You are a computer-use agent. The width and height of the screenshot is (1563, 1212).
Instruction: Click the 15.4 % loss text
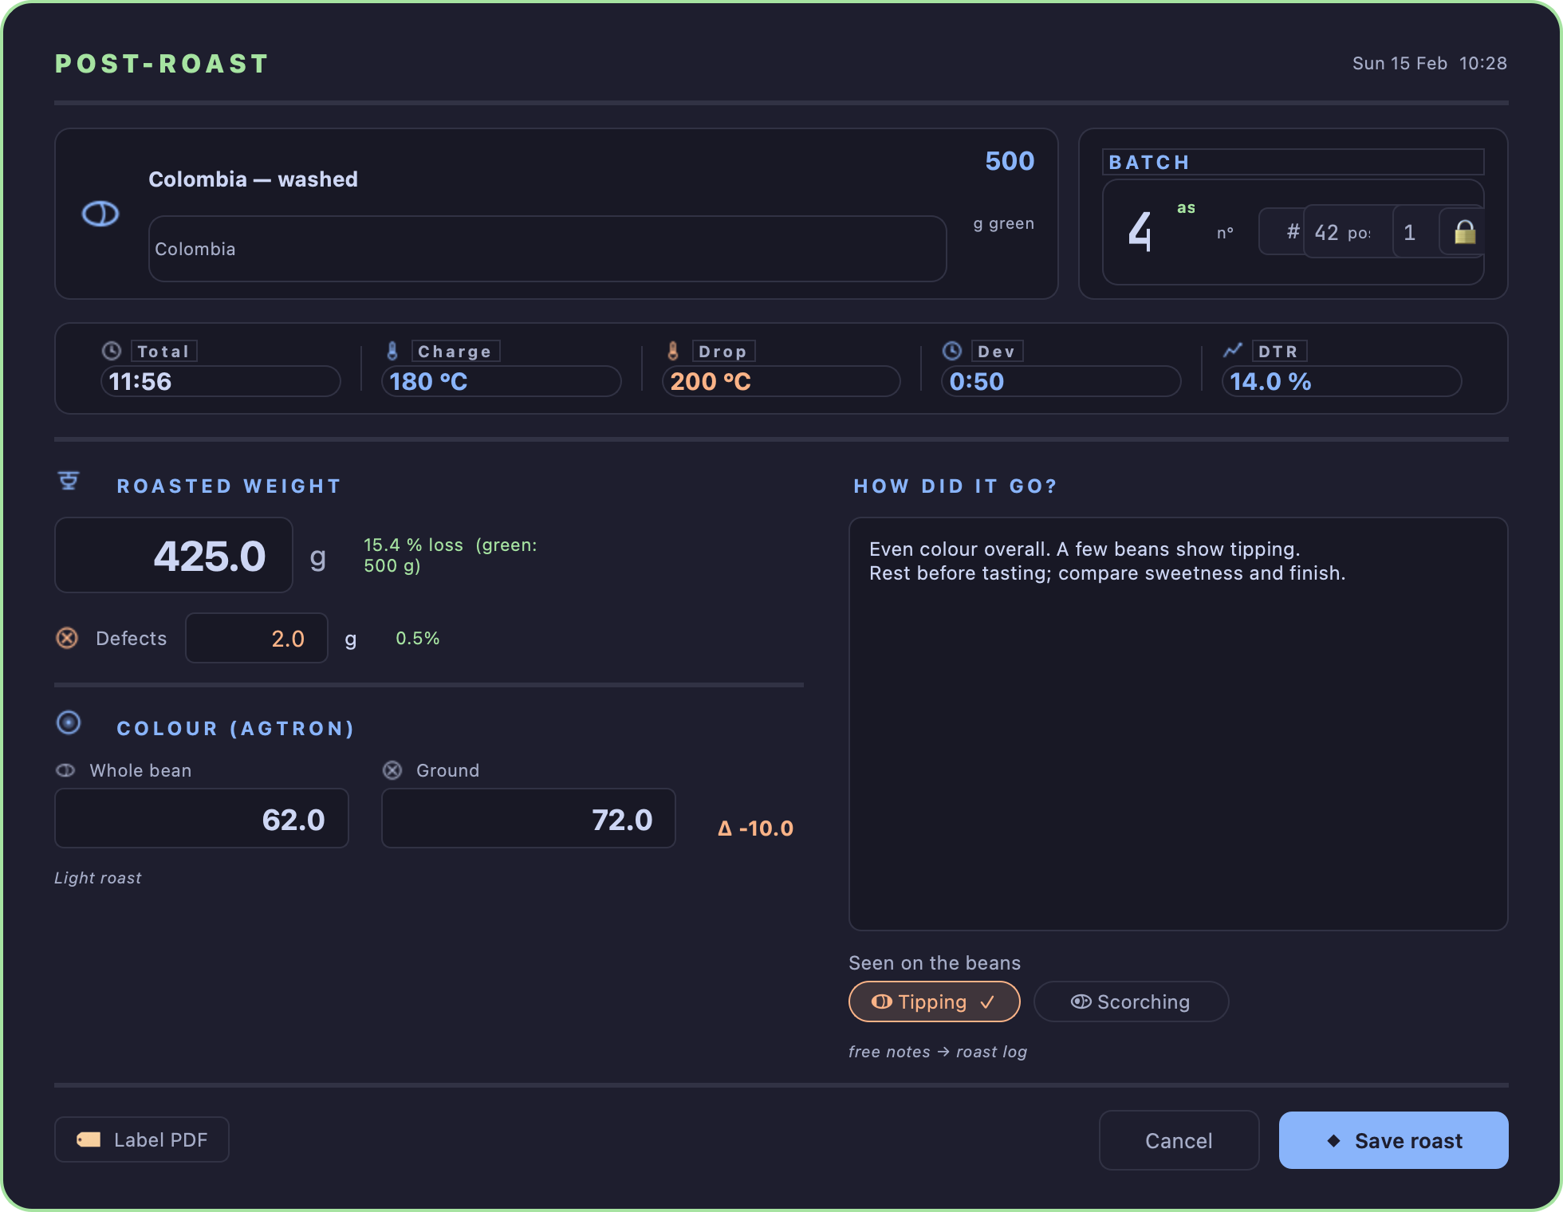coord(413,545)
